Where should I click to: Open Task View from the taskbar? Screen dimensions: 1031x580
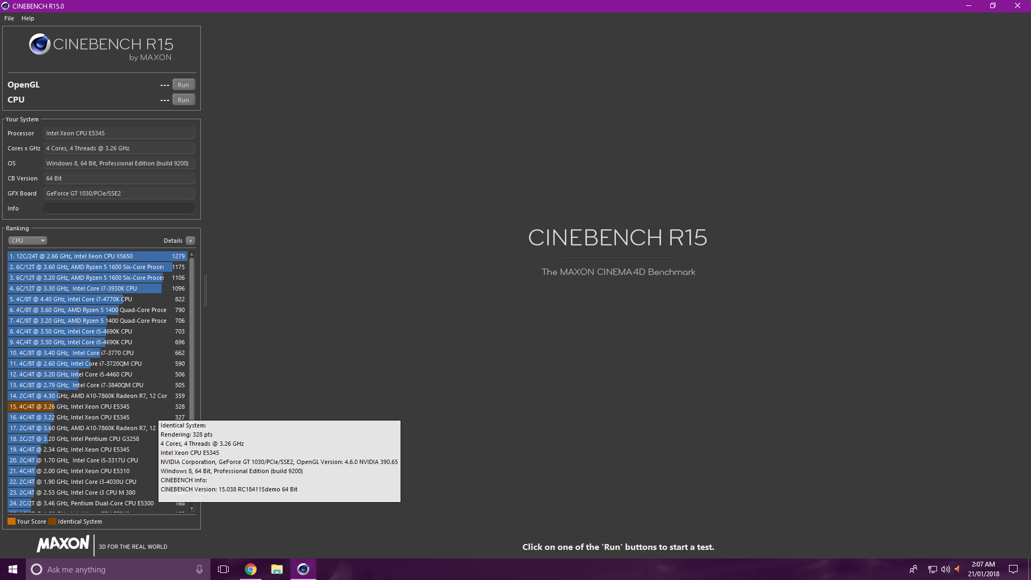point(223,569)
